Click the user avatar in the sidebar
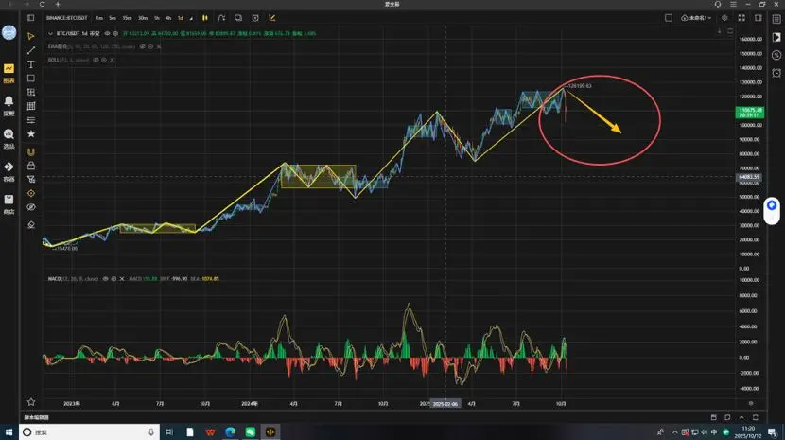Screen dimensions: 785x440 point(9,32)
